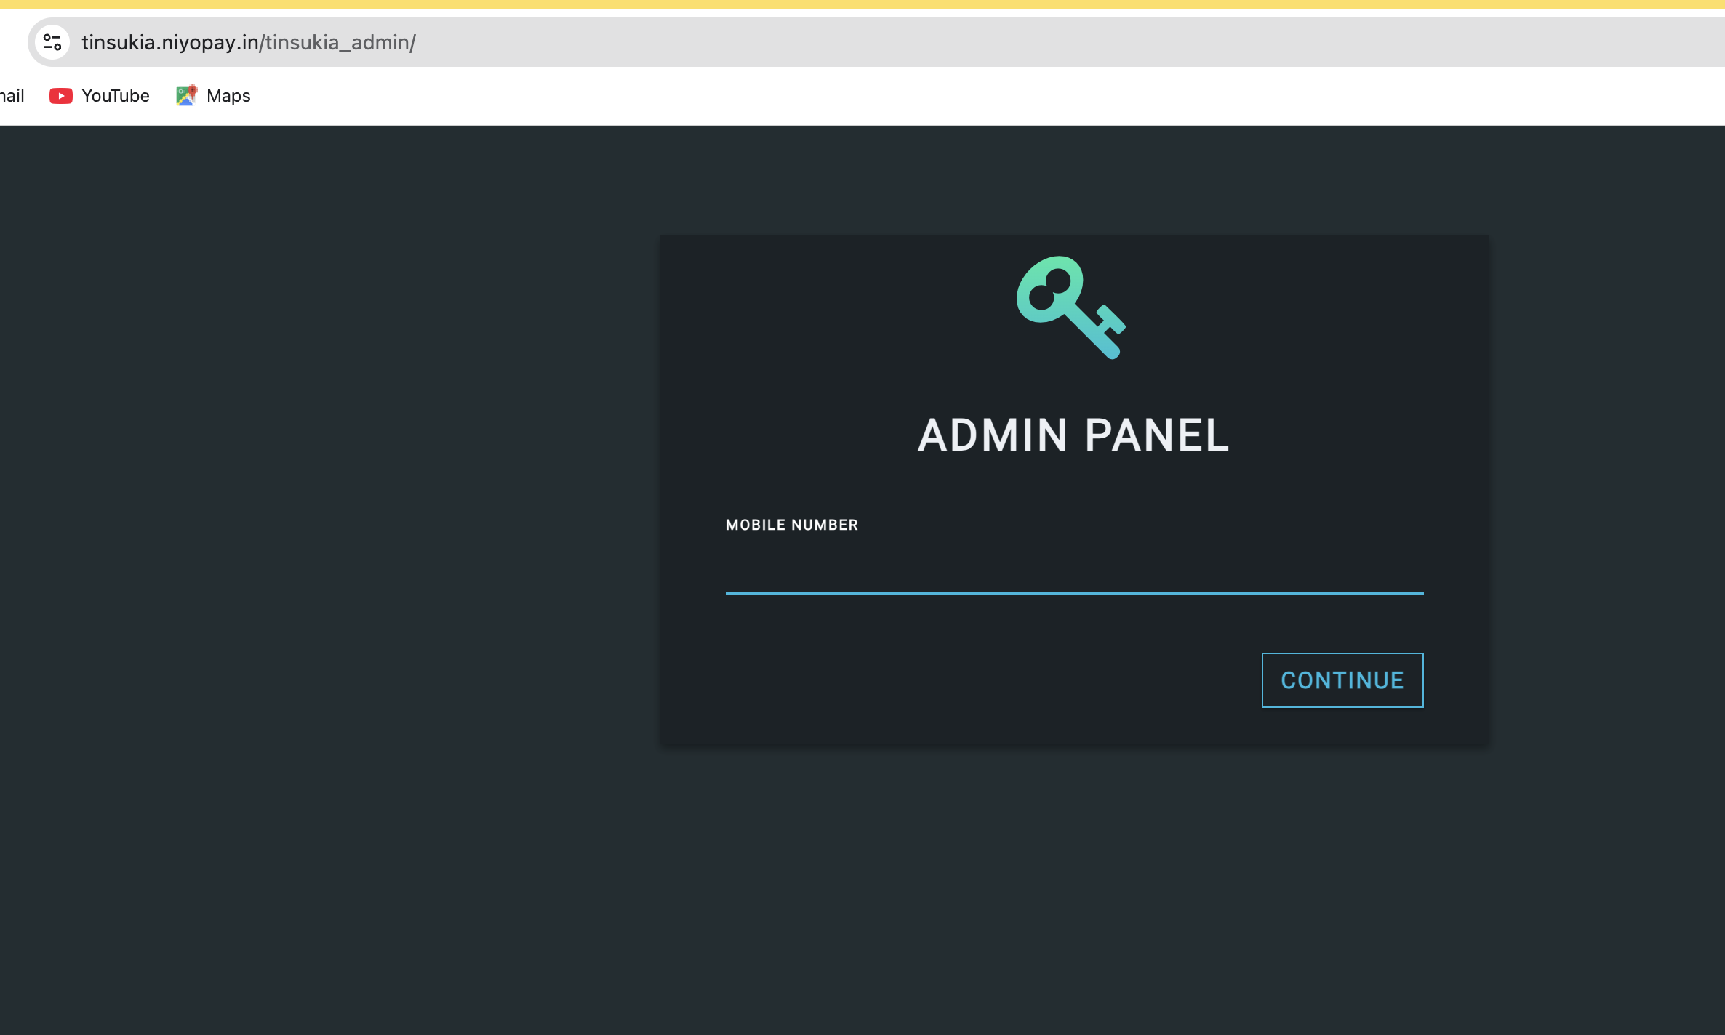1725x1035 pixels.
Task: Open the partially visible mail bookmark
Action: click(x=12, y=96)
